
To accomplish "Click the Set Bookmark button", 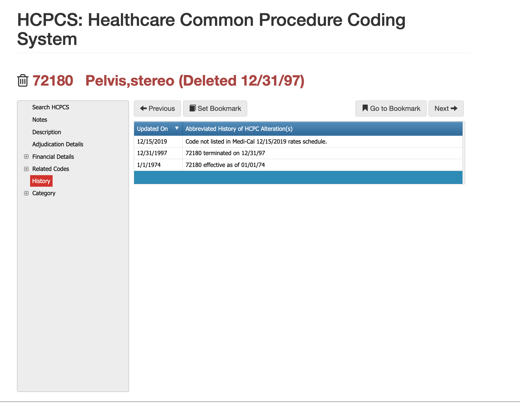I will click(x=215, y=108).
